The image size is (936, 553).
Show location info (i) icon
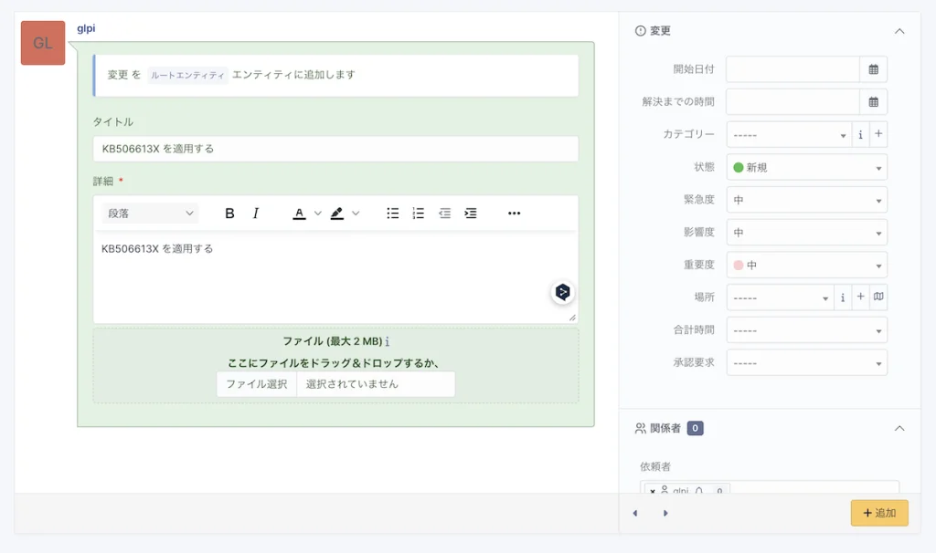(842, 297)
